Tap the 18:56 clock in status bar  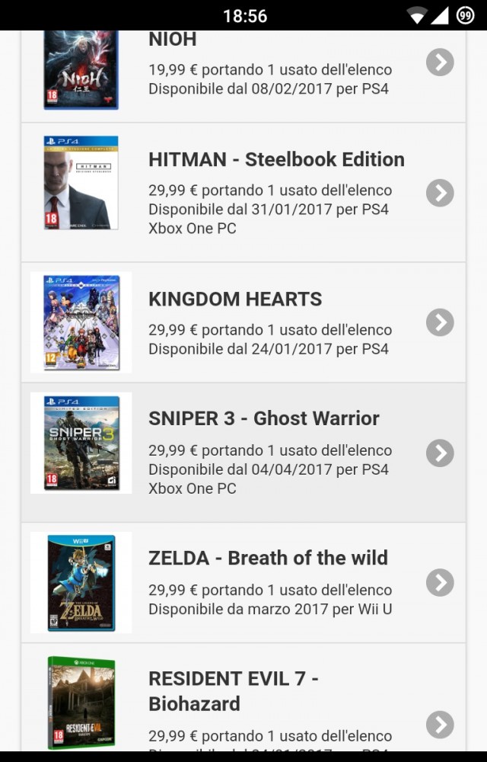tap(245, 15)
